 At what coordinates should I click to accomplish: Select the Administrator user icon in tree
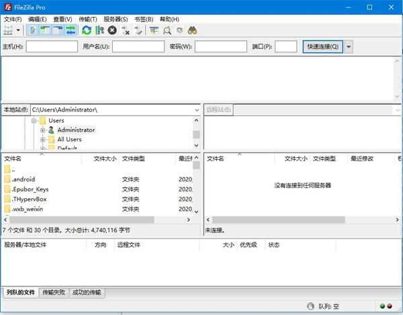click(x=51, y=130)
